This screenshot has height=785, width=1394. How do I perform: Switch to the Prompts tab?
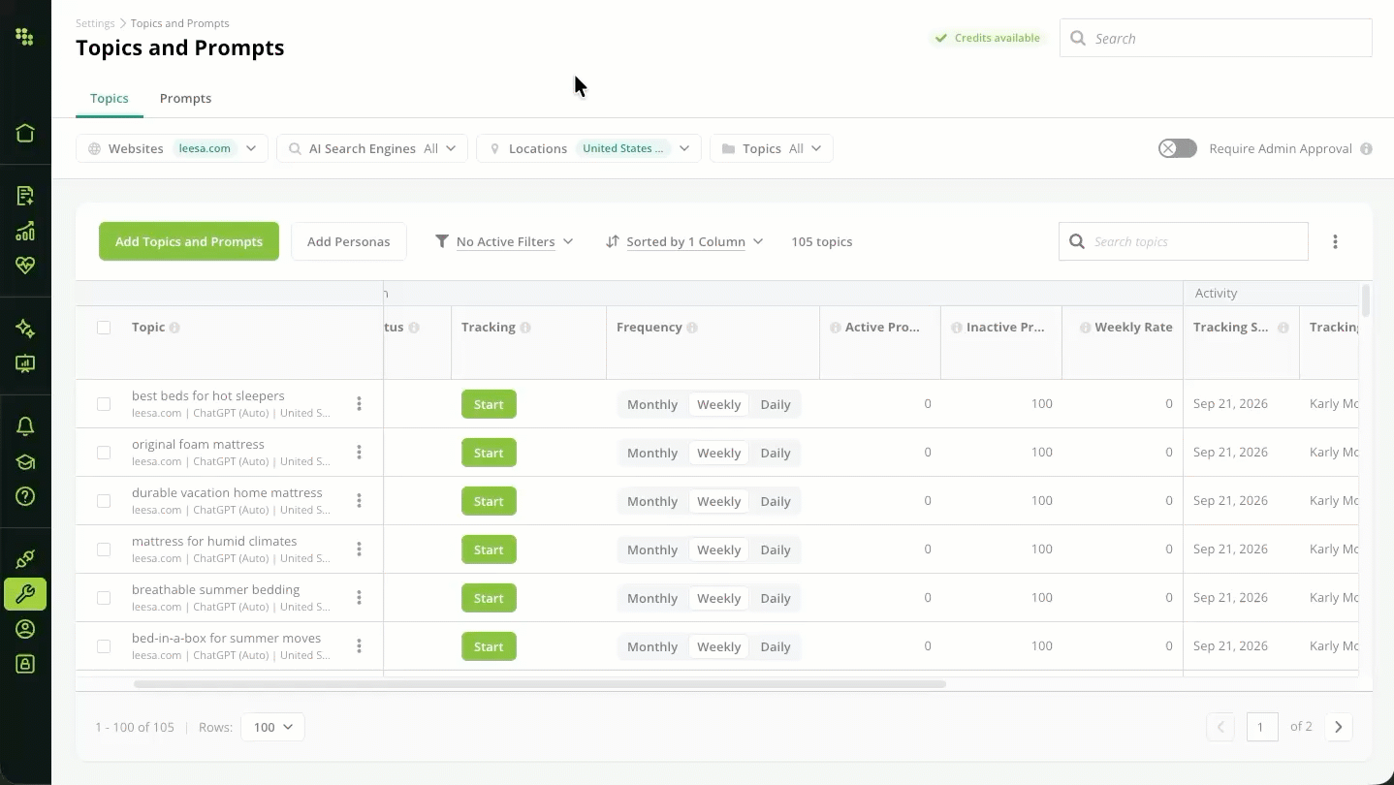click(x=185, y=99)
